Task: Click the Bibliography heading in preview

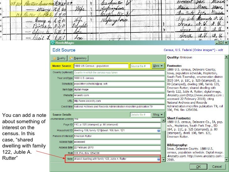Action: click(x=177, y=145)
